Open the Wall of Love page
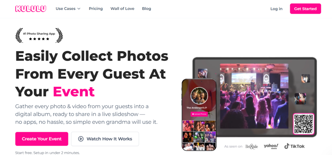 coord(122,9)
